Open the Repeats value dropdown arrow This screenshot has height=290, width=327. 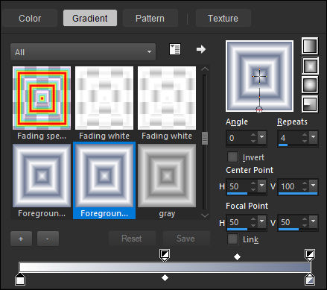pyautogui.click(x=314, y=137)
